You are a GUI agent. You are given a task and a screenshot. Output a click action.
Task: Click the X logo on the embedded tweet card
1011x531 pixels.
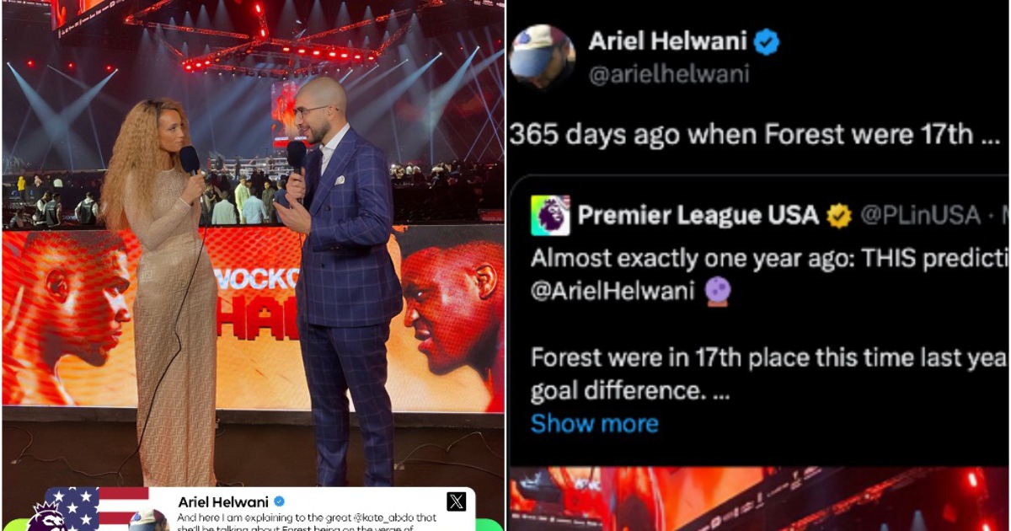click(456, 502)
